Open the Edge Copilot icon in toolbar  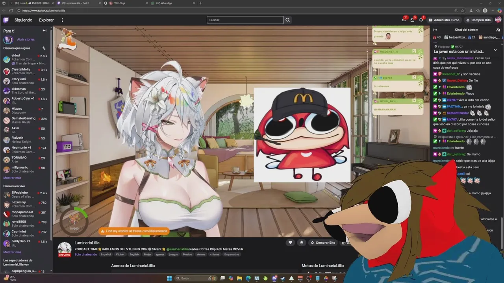click(500, 11)
